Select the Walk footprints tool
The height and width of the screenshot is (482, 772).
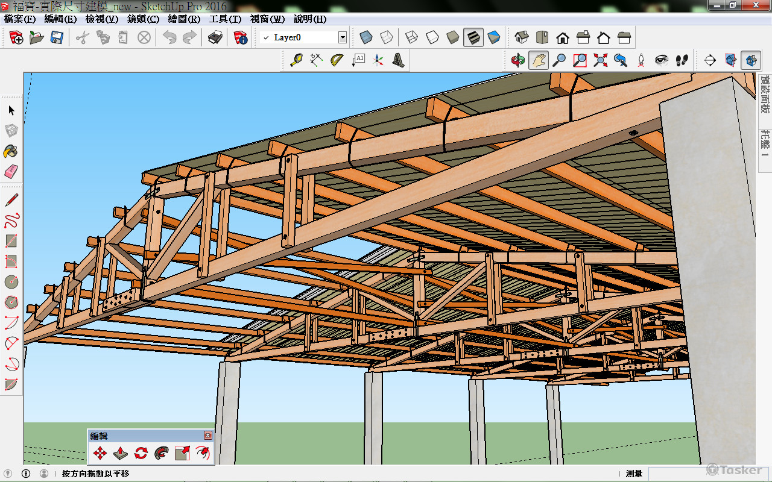click(x=682, y=60)
